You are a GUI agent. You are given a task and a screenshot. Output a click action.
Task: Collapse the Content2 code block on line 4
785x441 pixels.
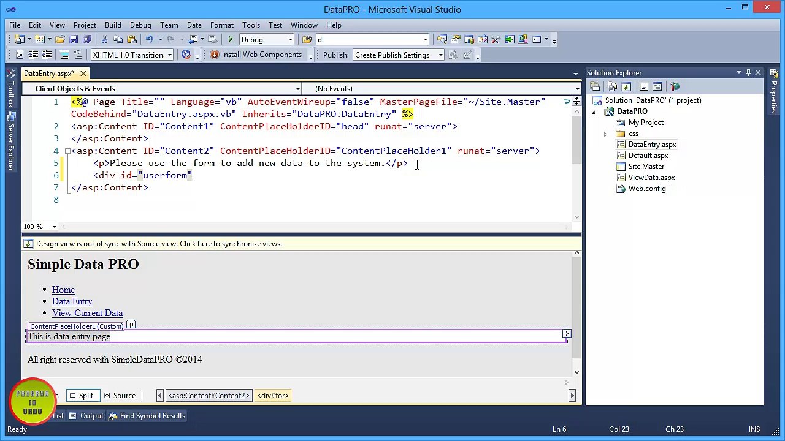point(67,151)
